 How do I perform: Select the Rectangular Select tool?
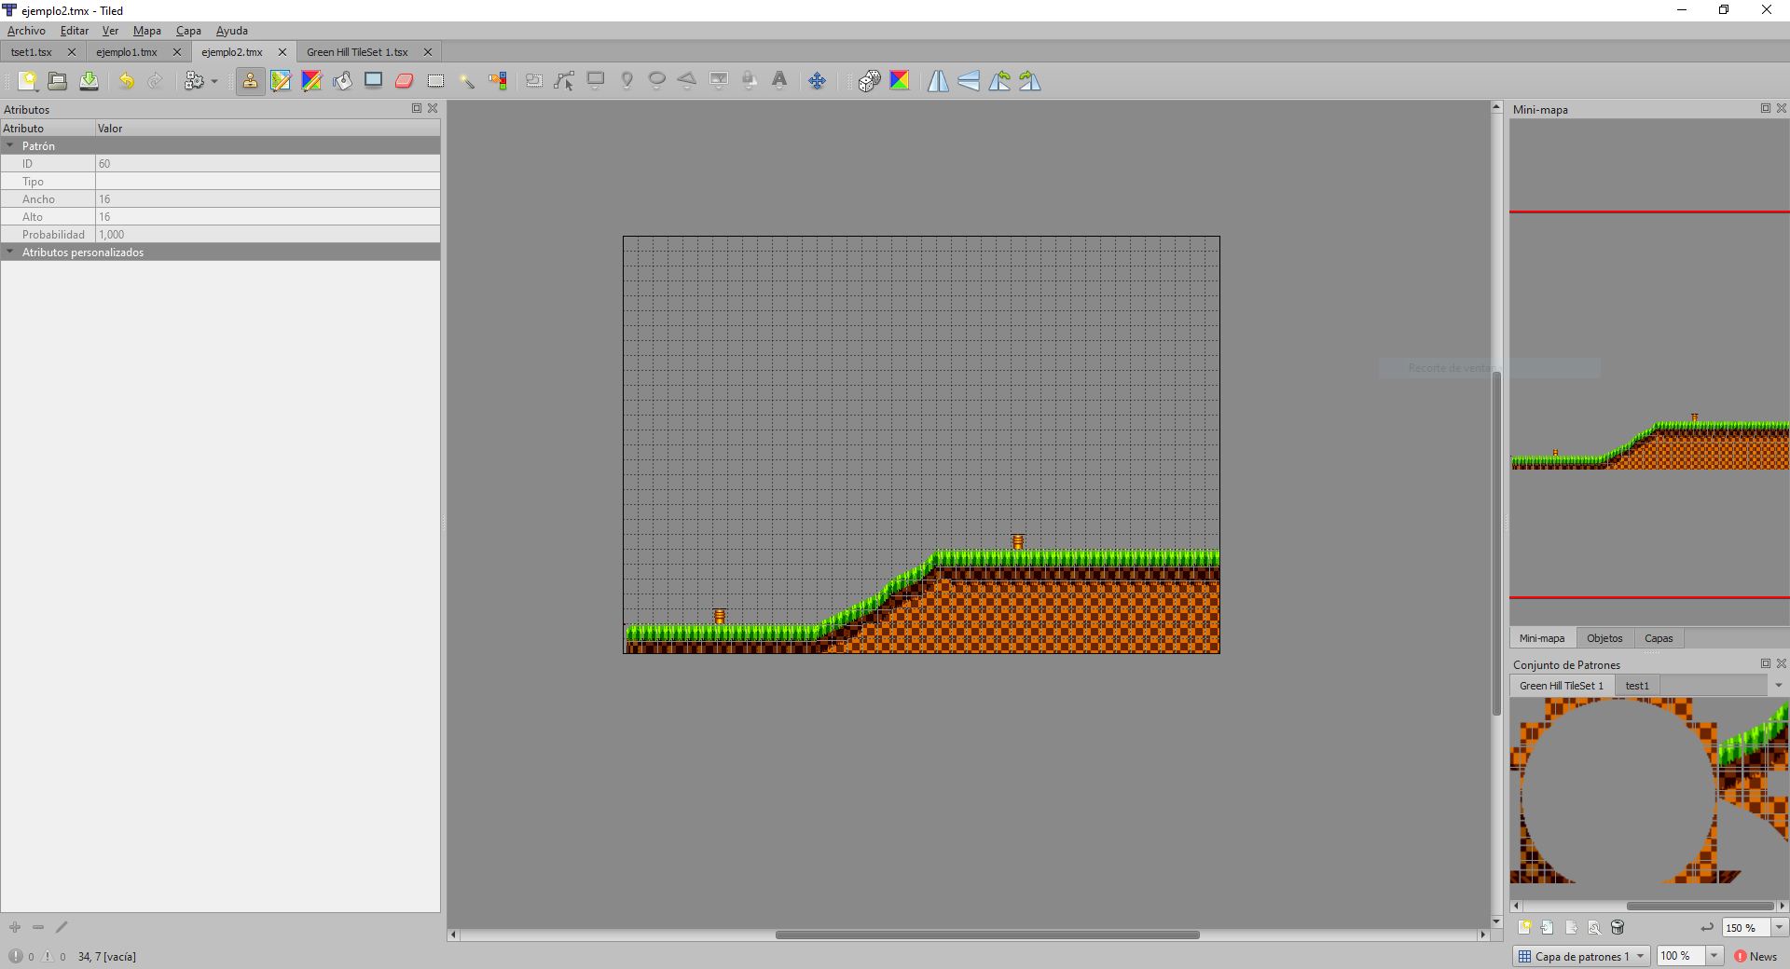click(x=435, y=81)
